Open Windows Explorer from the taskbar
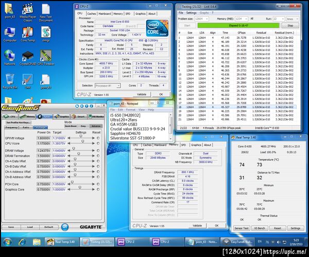Viewport: 309px width, 257px height. pos(37,242)
